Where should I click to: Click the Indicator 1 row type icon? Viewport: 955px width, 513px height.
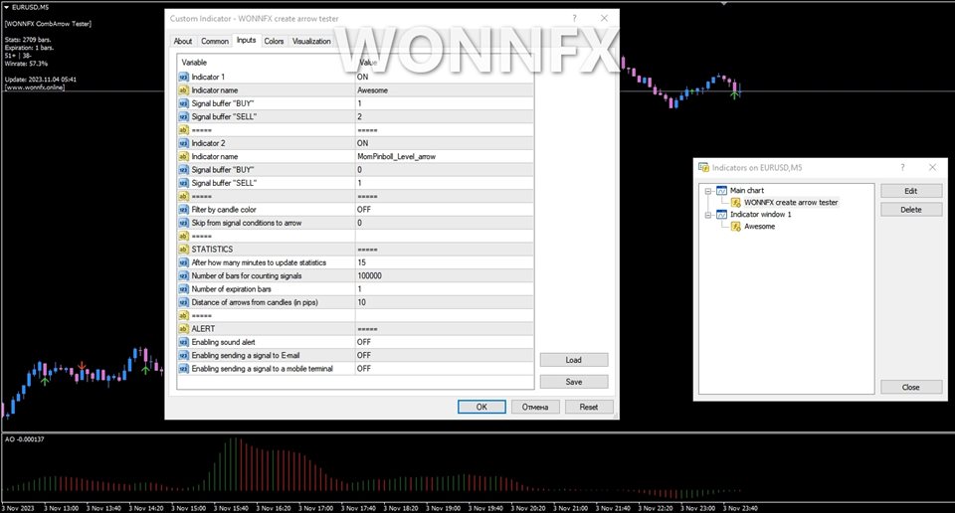coord(183,77)
